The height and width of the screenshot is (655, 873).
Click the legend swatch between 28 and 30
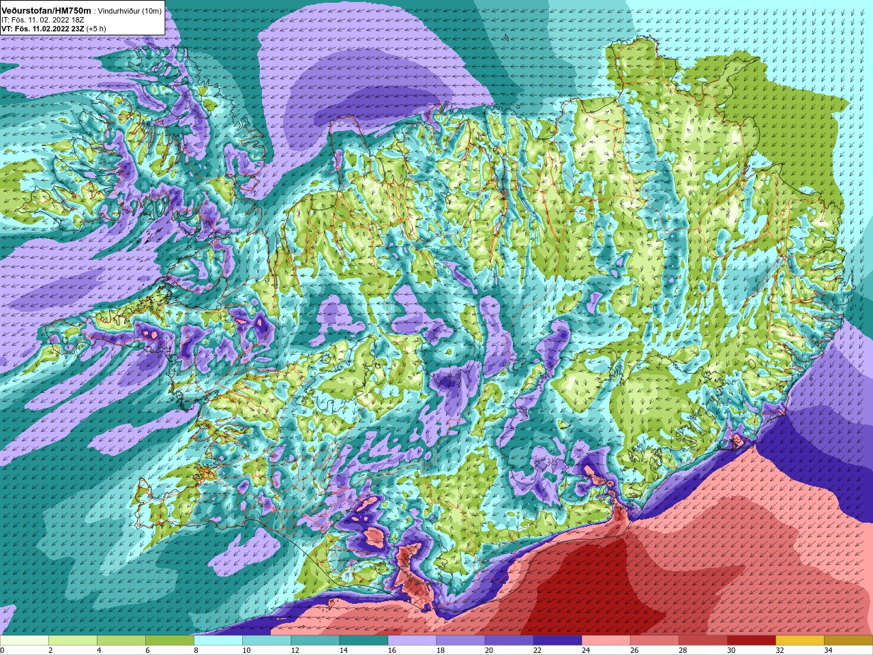coord(702,641)
